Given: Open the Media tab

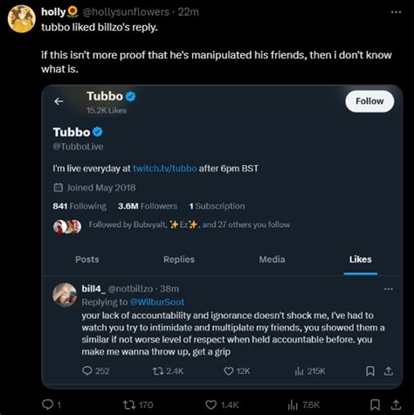Looking at the screenshot, I should tap(272, 259).
